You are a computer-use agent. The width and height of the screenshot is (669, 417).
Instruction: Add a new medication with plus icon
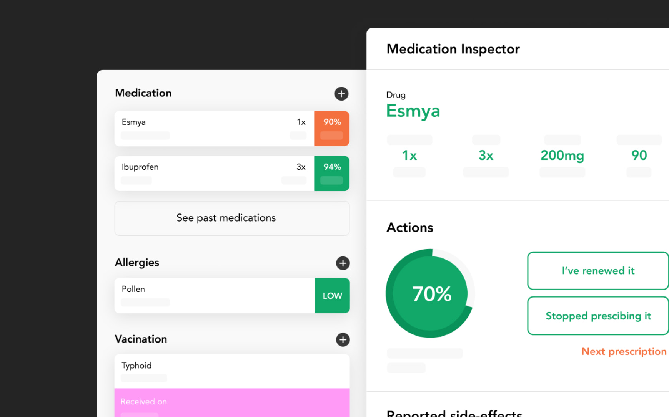pyautogui.click(x=341, y=94)
